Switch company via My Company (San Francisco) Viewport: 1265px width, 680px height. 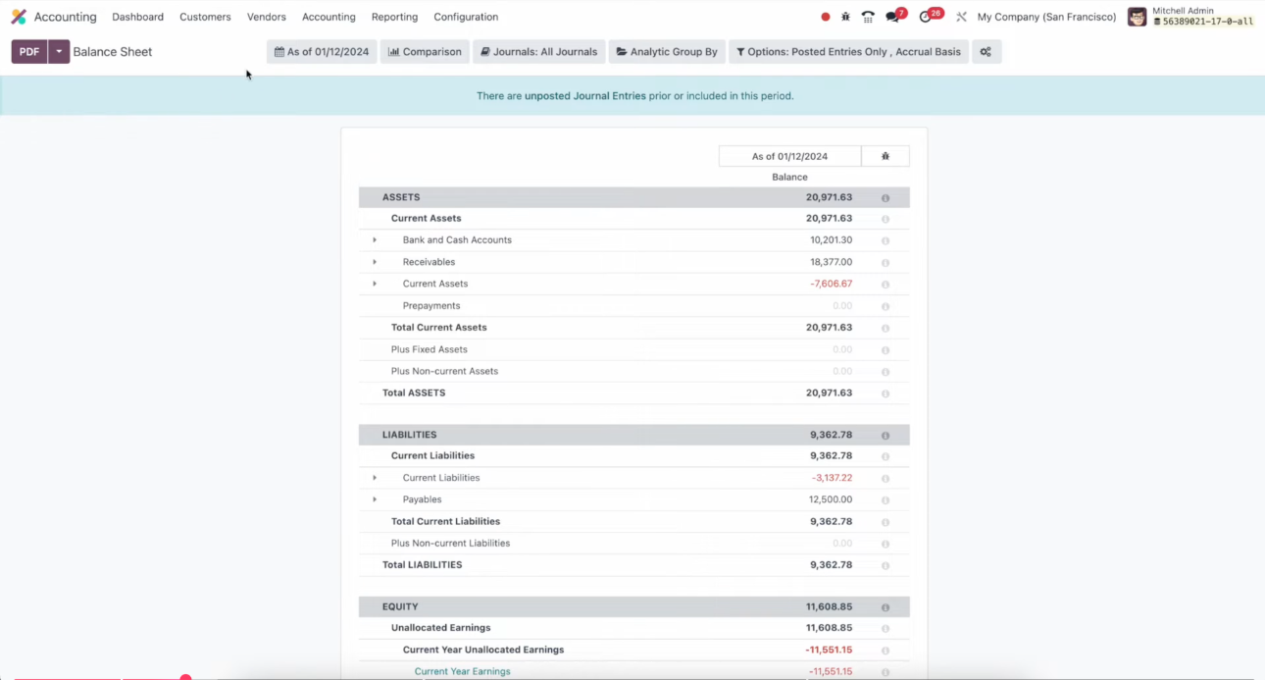click(1046, 17)
